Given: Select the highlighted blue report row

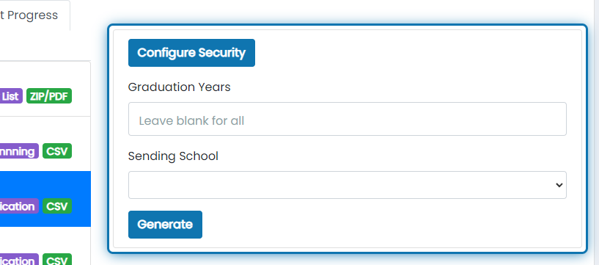Looking at the screenshot, I should click(45, 199).
